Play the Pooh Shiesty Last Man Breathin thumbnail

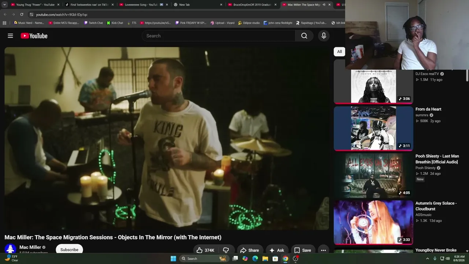click(373, 175)
